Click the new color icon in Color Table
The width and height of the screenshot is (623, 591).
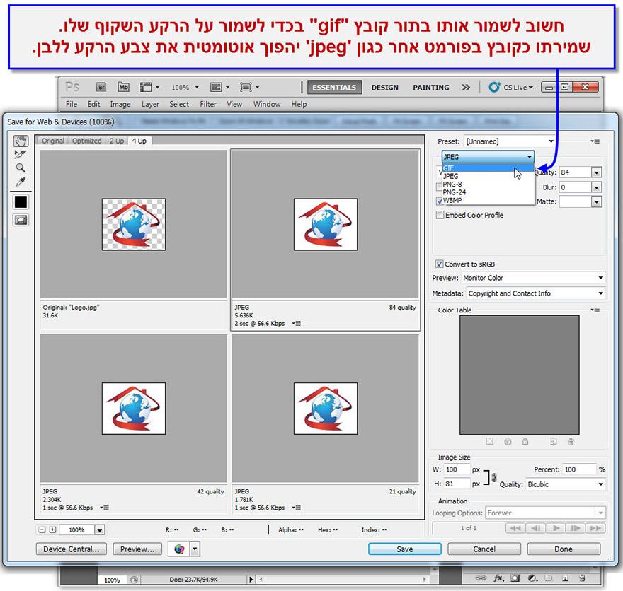click(x=553, y=441)
